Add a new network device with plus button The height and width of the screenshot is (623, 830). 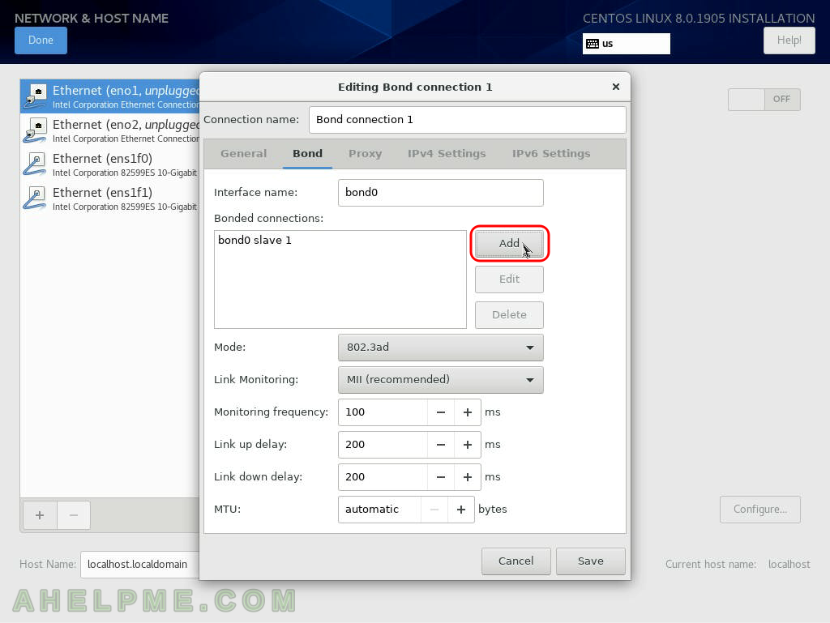pyautogui.click(x=40, y=515)
